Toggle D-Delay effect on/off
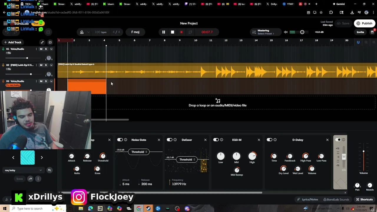Image resolution: width=377 pixels, height=212 pixels. pos(269,140)
